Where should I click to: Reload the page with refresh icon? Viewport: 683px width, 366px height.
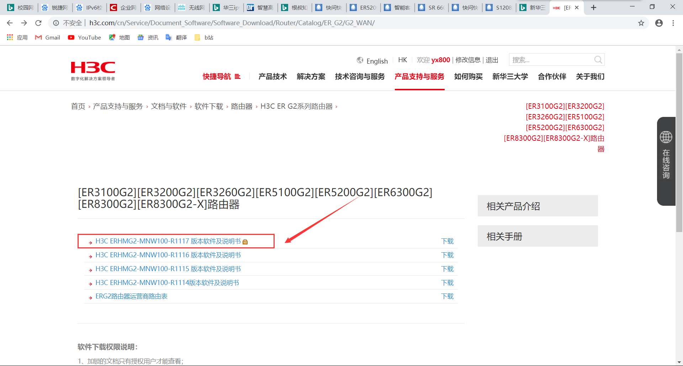(38, 23)
